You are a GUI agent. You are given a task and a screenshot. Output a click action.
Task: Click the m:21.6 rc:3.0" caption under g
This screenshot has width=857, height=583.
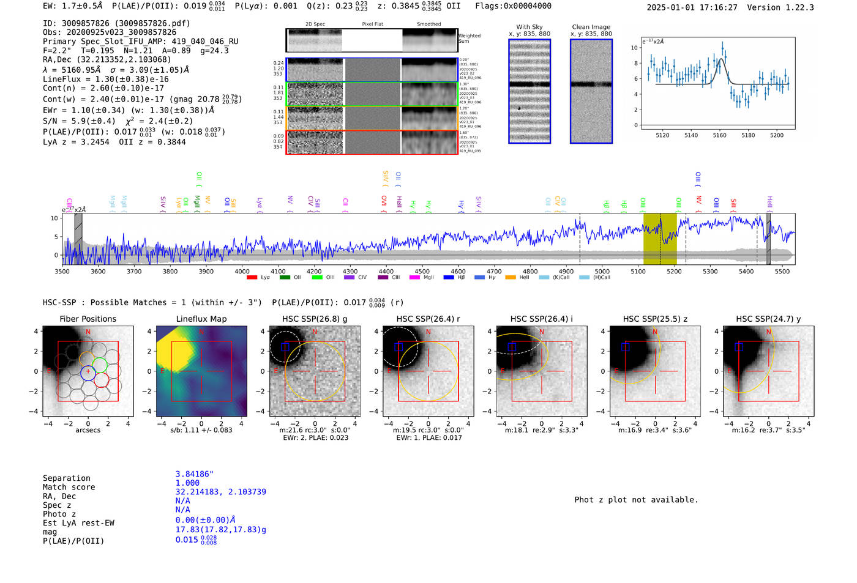(x=315, y=430)
